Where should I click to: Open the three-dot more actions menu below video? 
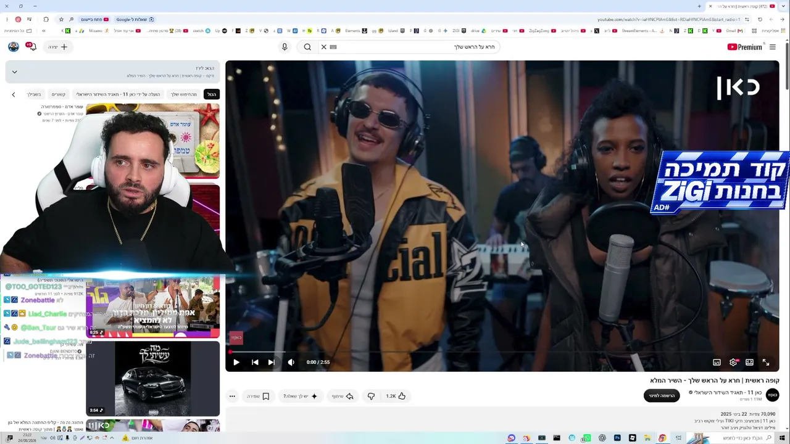click(232, 396)
